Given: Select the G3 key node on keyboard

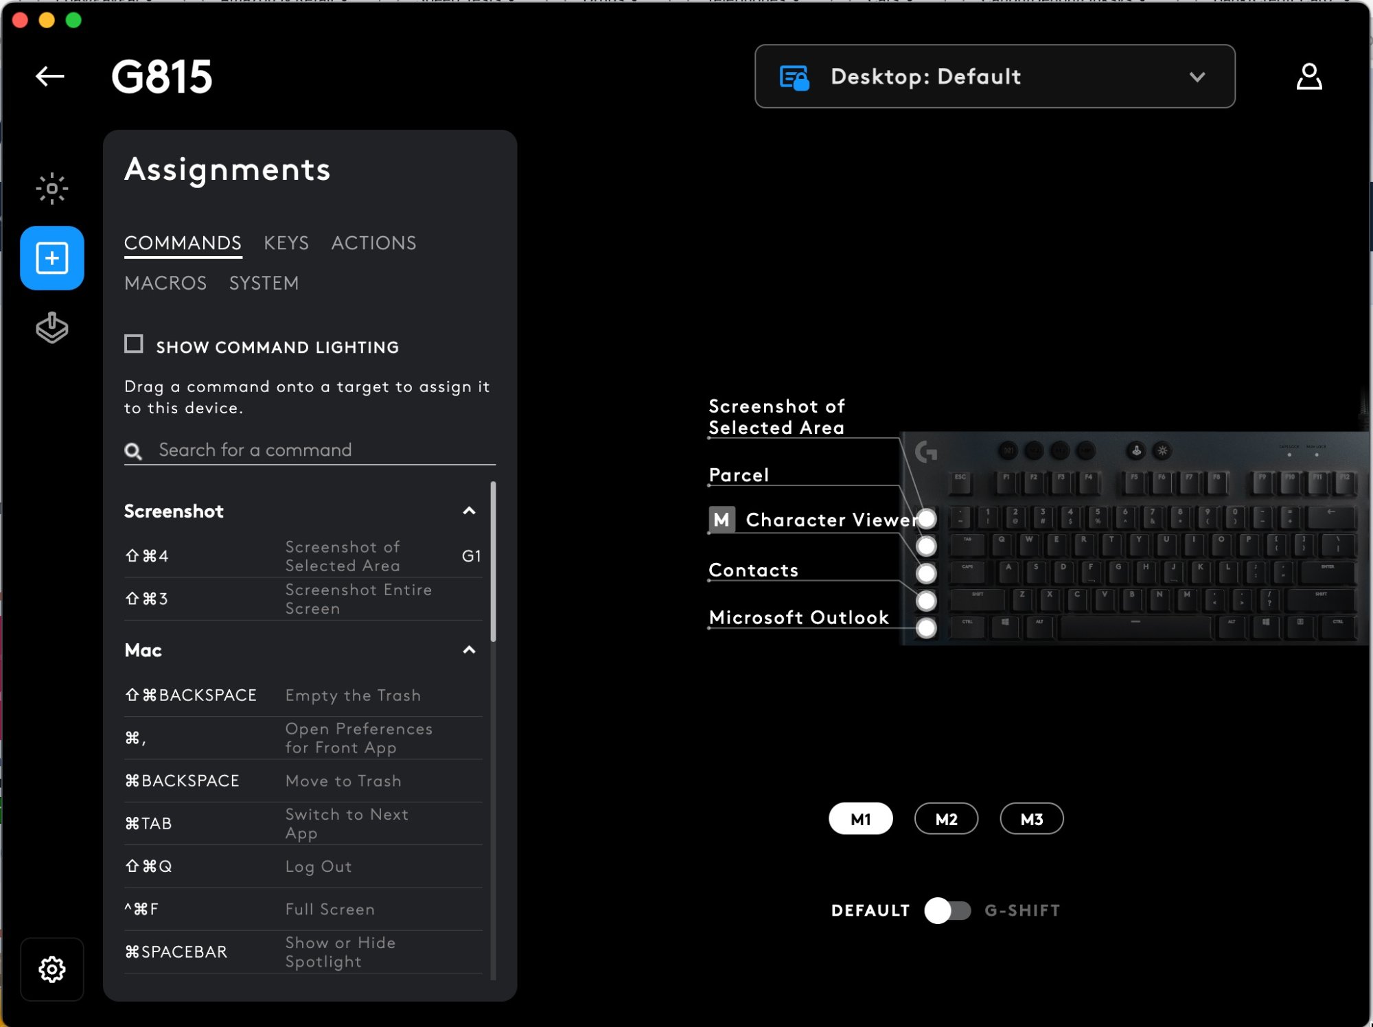Looking at the screenshot, I should (927, 573).
